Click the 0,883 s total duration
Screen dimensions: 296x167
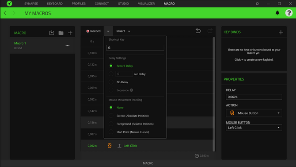(204, 155)
